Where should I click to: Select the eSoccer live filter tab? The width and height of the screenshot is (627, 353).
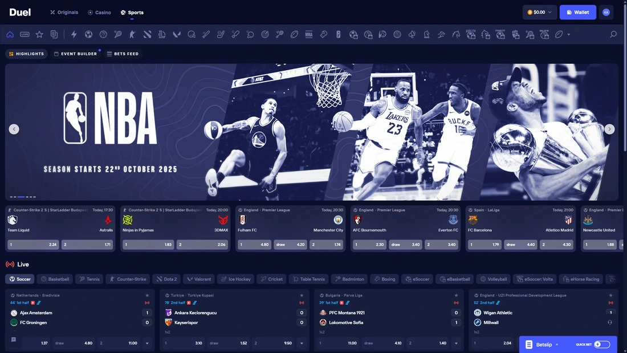pyautogui.click(x=417, y=279)
